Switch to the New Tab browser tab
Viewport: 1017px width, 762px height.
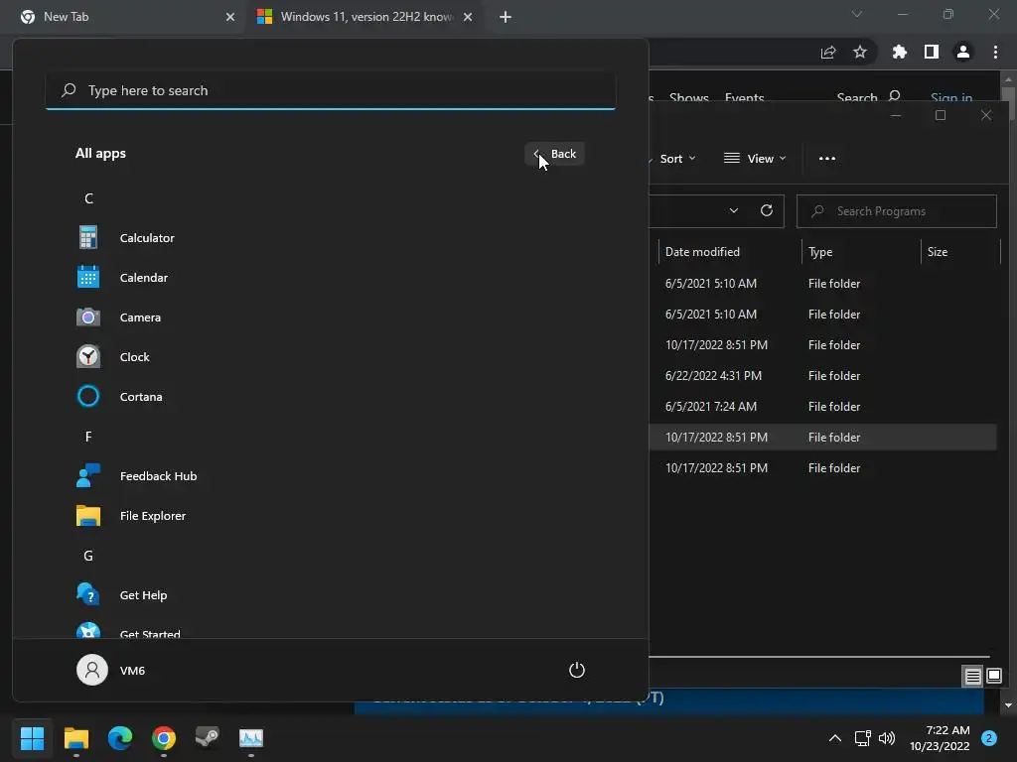pyautogui.click(x=123, y=17)
